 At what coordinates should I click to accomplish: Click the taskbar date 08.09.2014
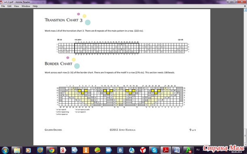click(236, 152)
